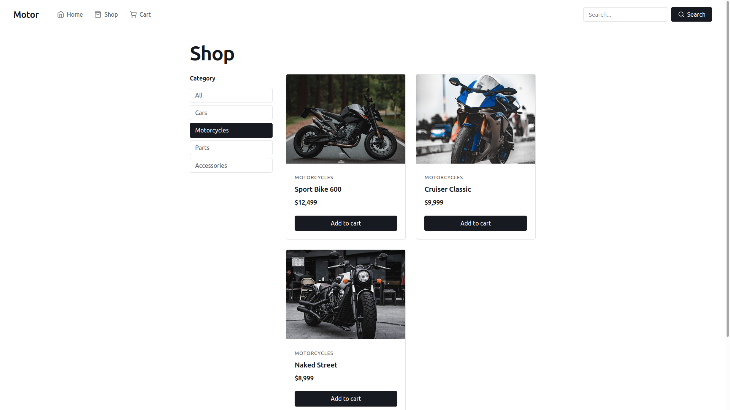Select the Motorcycles category filter
730x410 pixels.
231,130
